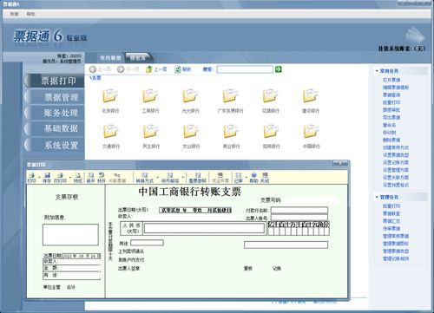
Task: Click the 关闭 icon in cheque toolbar
Action: tap(265, 175)
